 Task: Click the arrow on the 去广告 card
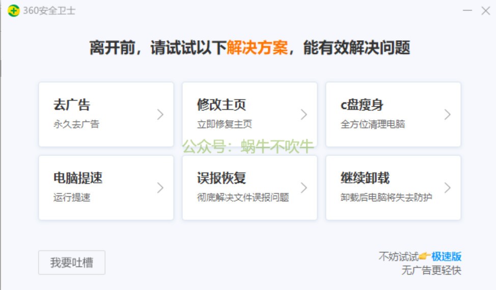[160, 114]
